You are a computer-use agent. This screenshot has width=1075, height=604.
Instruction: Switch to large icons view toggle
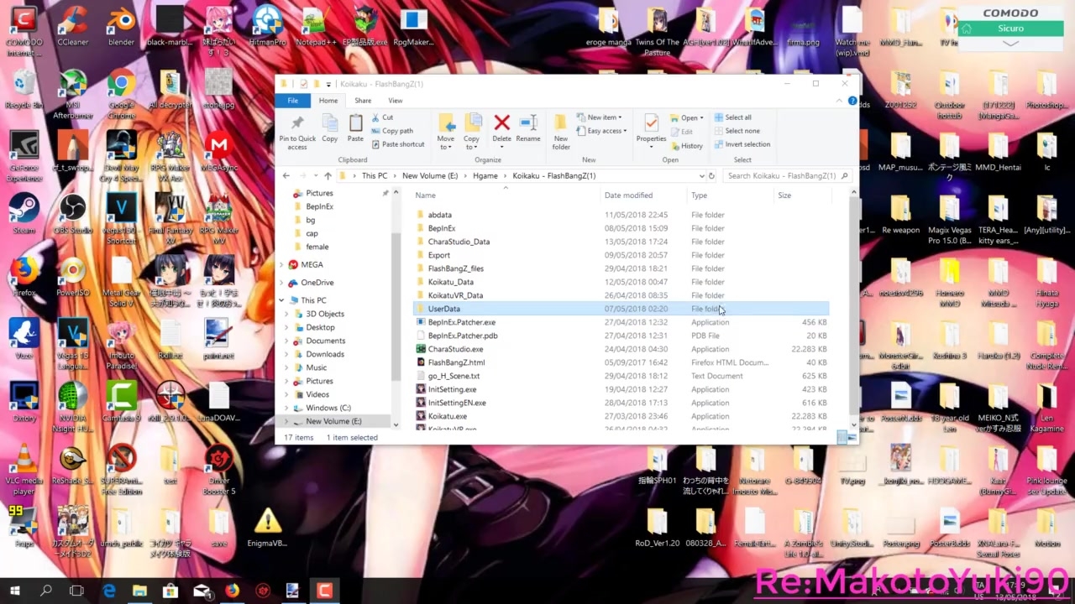click(x=853, y=438)
